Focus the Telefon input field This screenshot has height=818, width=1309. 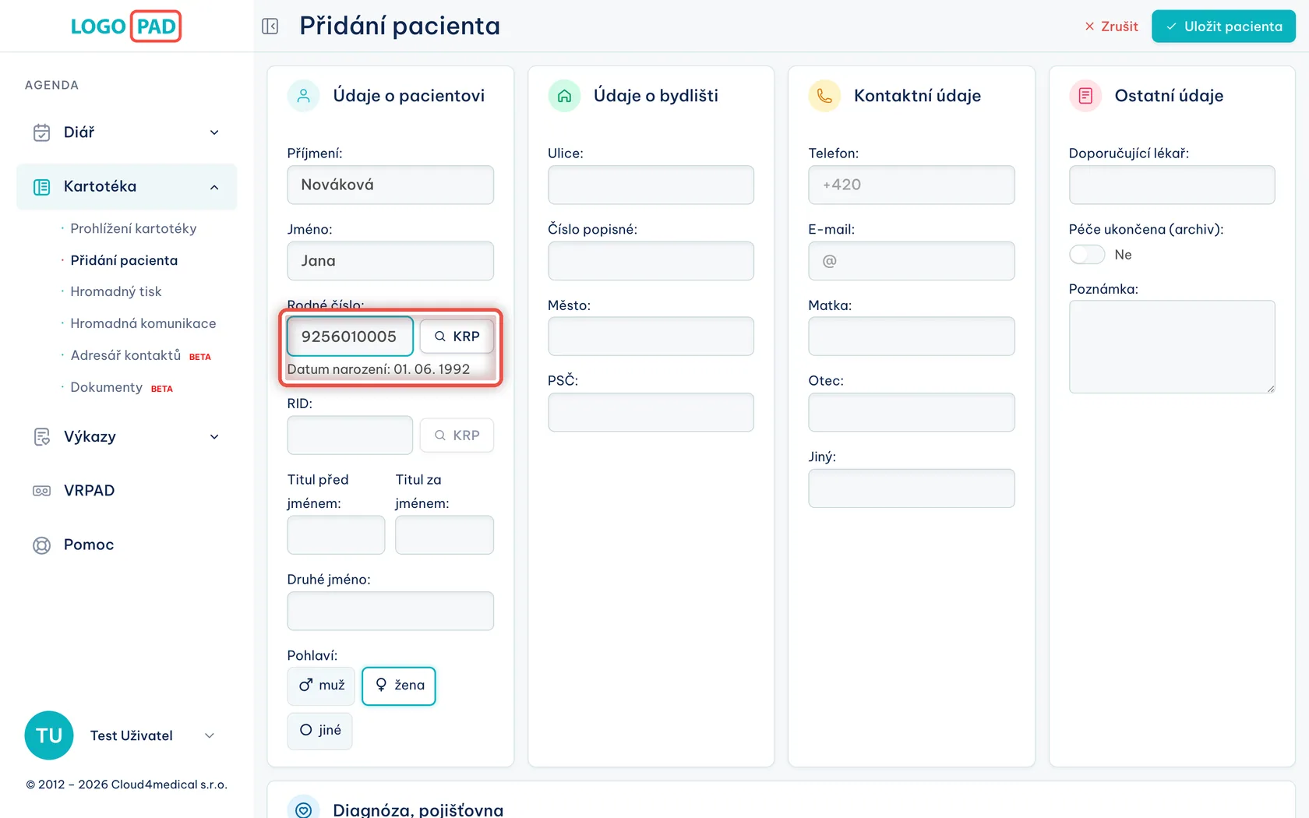point(912,185)
